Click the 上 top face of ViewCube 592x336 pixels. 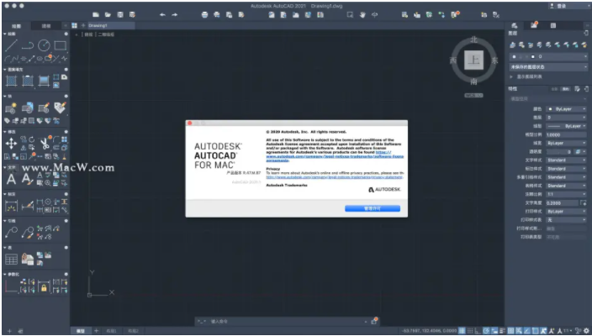click(x=473, y=60)
